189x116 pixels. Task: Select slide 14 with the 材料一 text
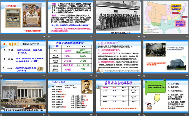pos(70,17)
